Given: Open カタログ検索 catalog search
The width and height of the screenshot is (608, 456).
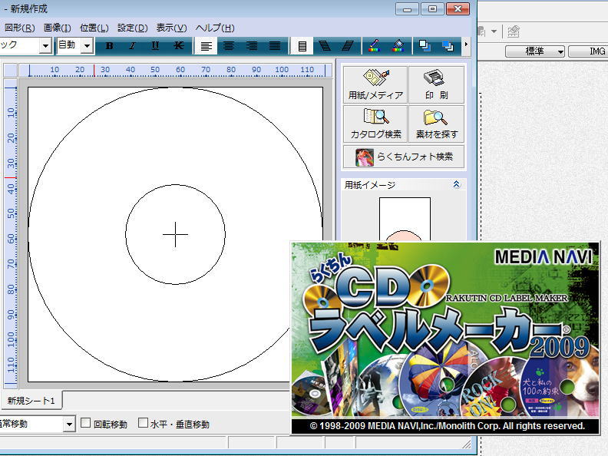Looking at the screenshot, I should tap(375, 124).
